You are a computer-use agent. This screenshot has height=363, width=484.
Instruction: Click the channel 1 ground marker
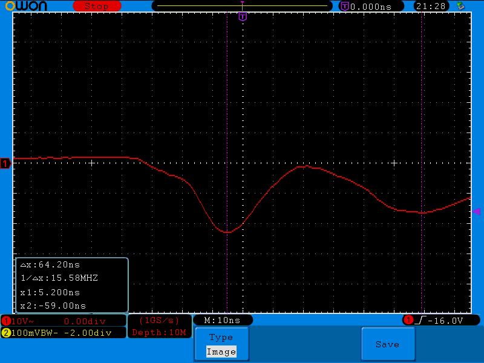[5, 163]
